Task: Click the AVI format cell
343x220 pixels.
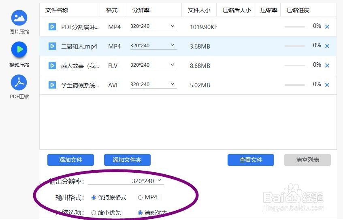Action: coord(113,85)
